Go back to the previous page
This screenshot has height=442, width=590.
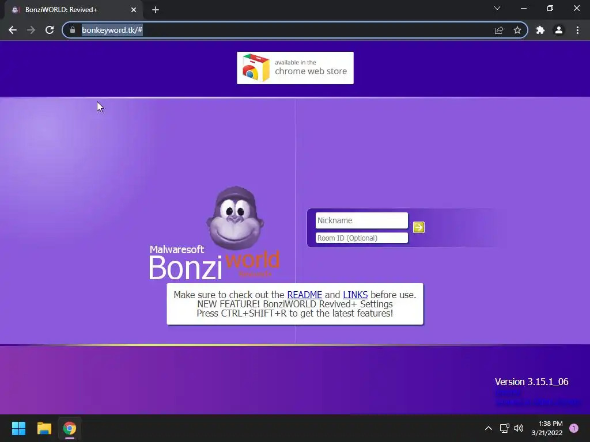pyautogui.click(x=13, y=30)
